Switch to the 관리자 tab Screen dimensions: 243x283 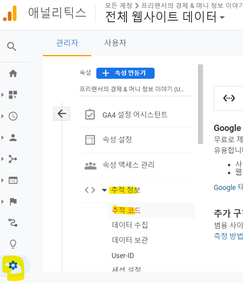coord(67,43)
